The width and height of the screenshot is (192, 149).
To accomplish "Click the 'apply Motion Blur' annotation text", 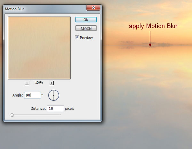I will (153, 26).
